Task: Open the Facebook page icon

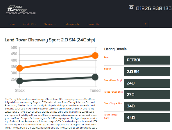Action: pos(146,24)
